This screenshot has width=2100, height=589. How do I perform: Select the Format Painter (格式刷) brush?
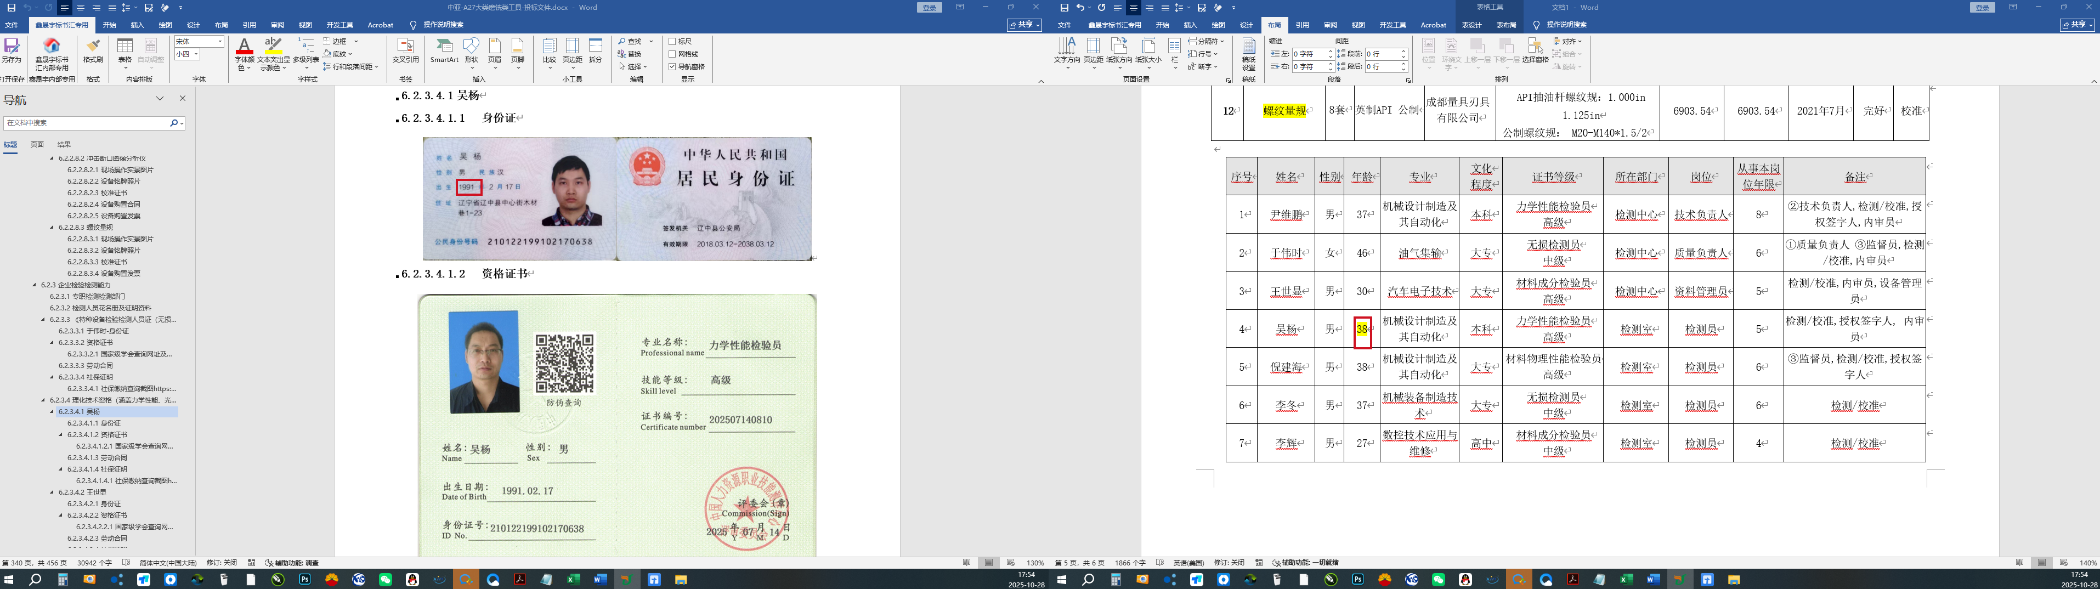[x=93, y=50]
